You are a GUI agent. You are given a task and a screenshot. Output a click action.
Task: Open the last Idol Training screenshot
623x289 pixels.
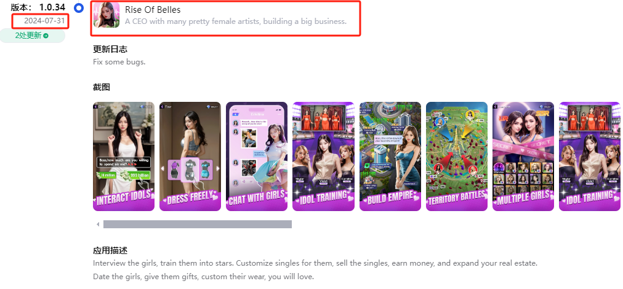(590, 156)
